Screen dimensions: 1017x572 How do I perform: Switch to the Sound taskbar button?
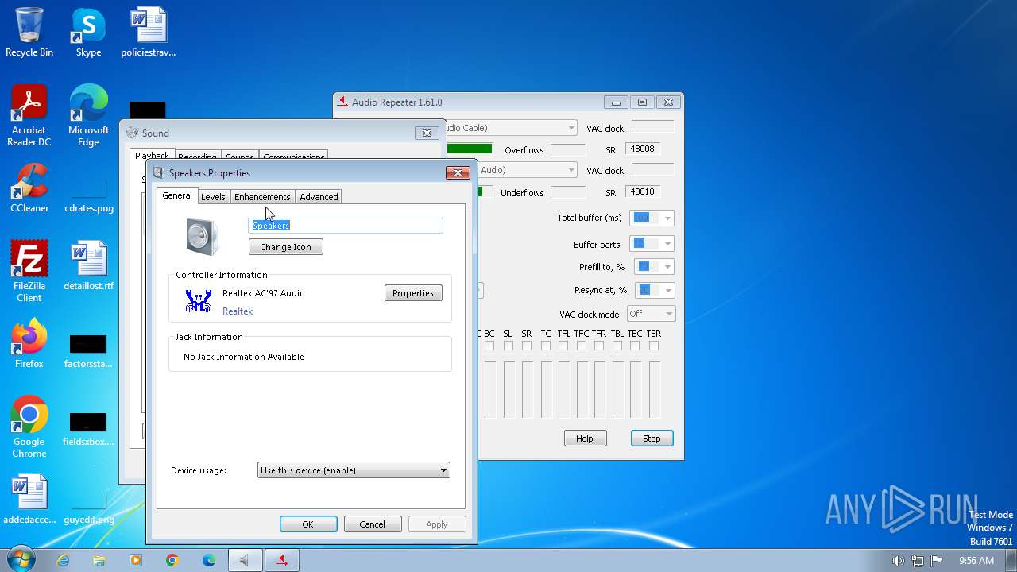(x=245, y=560)
